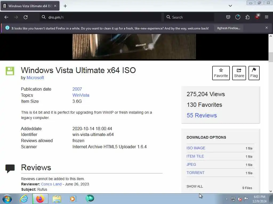This screenshot has width=273, height=204.
Task: Click the green floppy disk software icon
Action: click(10, 71)
